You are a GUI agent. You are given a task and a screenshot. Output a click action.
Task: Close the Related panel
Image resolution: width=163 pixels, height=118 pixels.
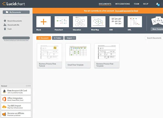(28, 86)
